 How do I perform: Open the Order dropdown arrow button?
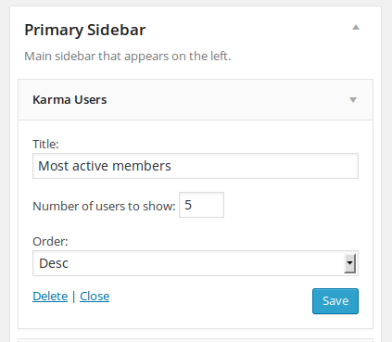pyautogui.click(x=349, y=263)
